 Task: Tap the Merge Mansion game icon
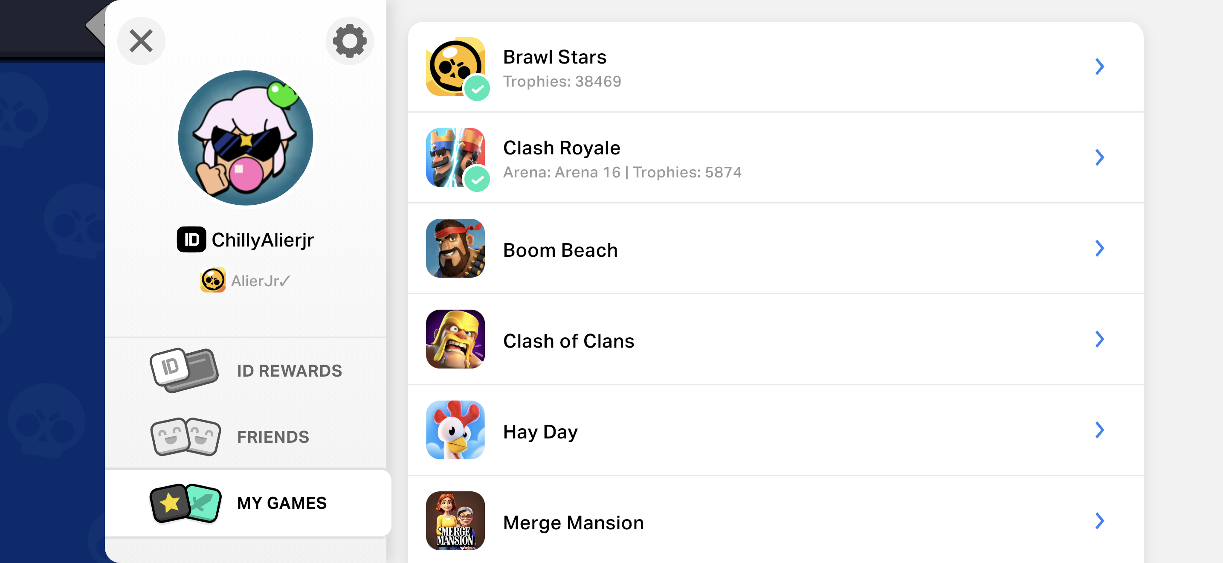455,521
